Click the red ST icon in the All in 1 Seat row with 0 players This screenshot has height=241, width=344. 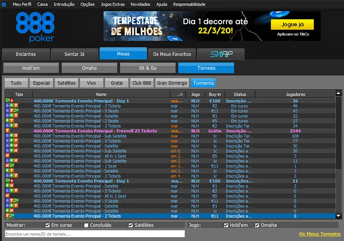click(7, 196)
